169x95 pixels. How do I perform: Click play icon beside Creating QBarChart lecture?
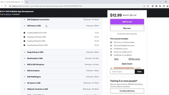(x=24, y=33)
